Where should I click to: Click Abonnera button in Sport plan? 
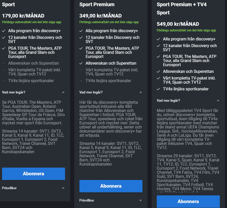pyautogui.click(x=33, y=174)
